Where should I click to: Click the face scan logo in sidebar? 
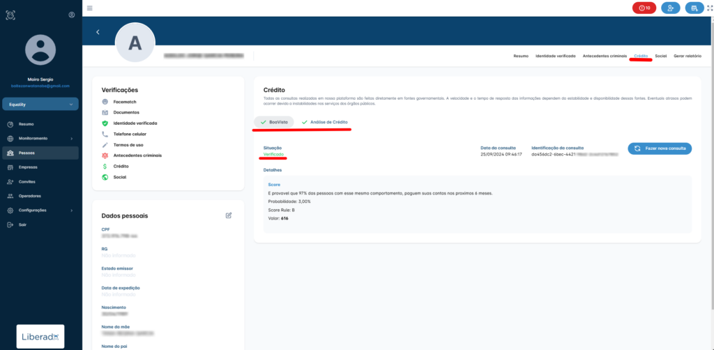click(x=10, y=15)
